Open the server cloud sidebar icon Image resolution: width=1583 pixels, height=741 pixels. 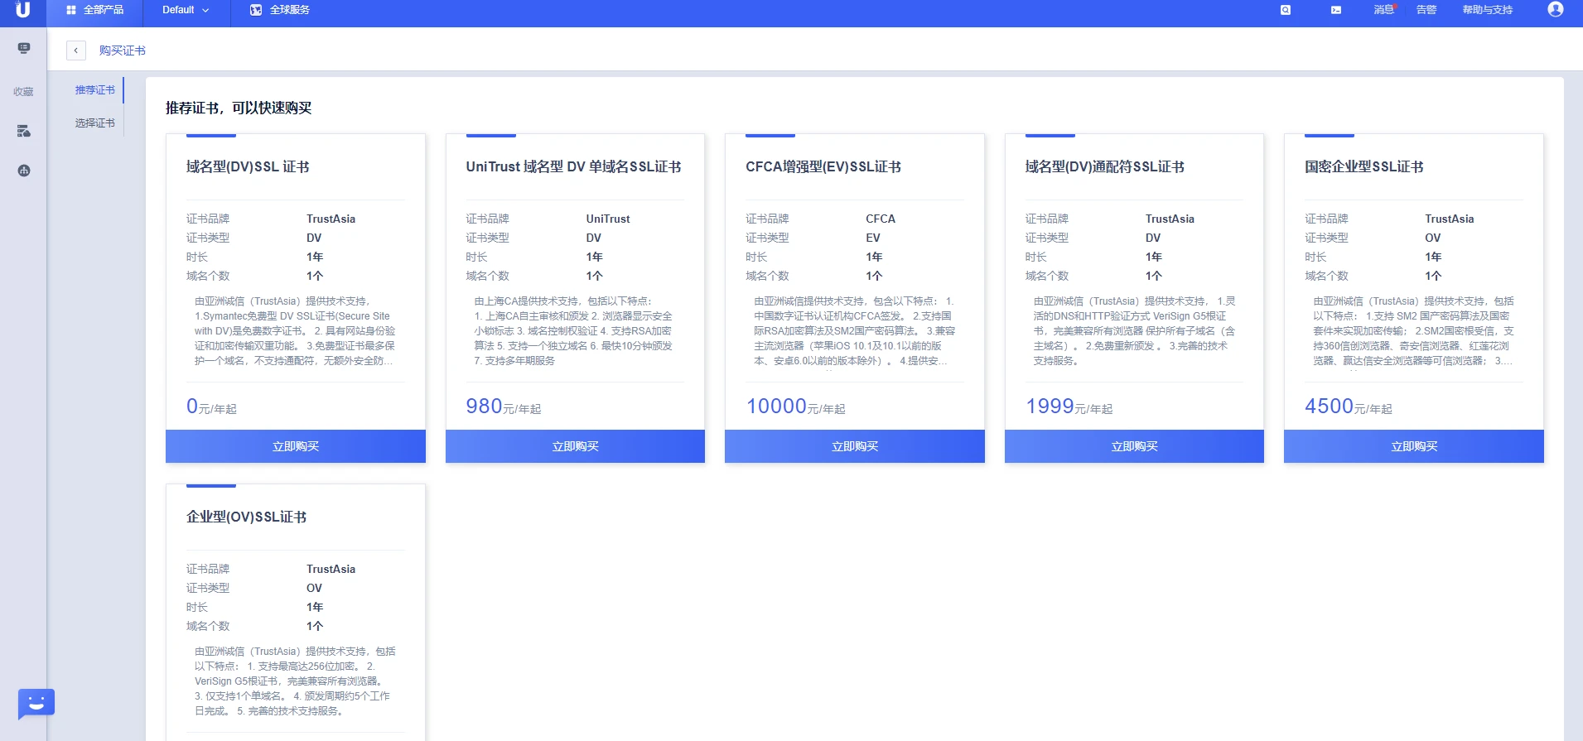coord(24,131)
